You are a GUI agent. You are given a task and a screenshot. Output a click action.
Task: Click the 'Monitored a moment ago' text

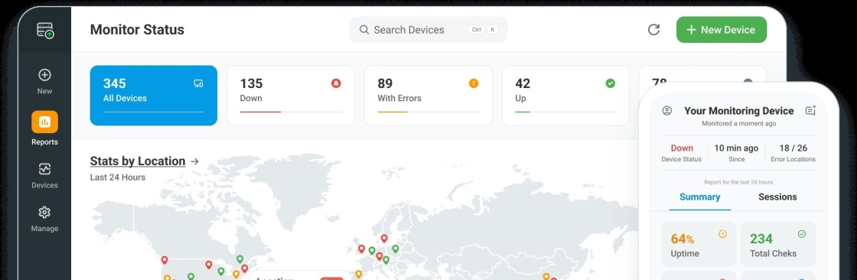pos(739,124)
